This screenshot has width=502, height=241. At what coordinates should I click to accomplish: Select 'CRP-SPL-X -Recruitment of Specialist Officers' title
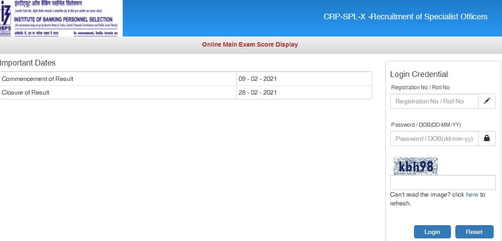[x=405, y=17]
